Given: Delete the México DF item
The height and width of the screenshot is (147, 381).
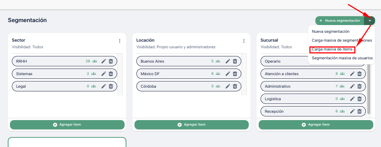Looking at the screenshot, I should [x=235, y=74].
